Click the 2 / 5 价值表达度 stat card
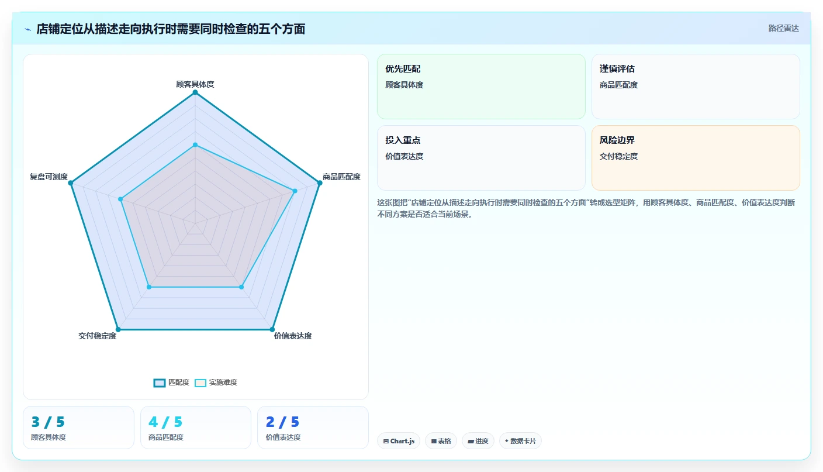The width and height of the screenshot is (823, 472). (313, 428)
